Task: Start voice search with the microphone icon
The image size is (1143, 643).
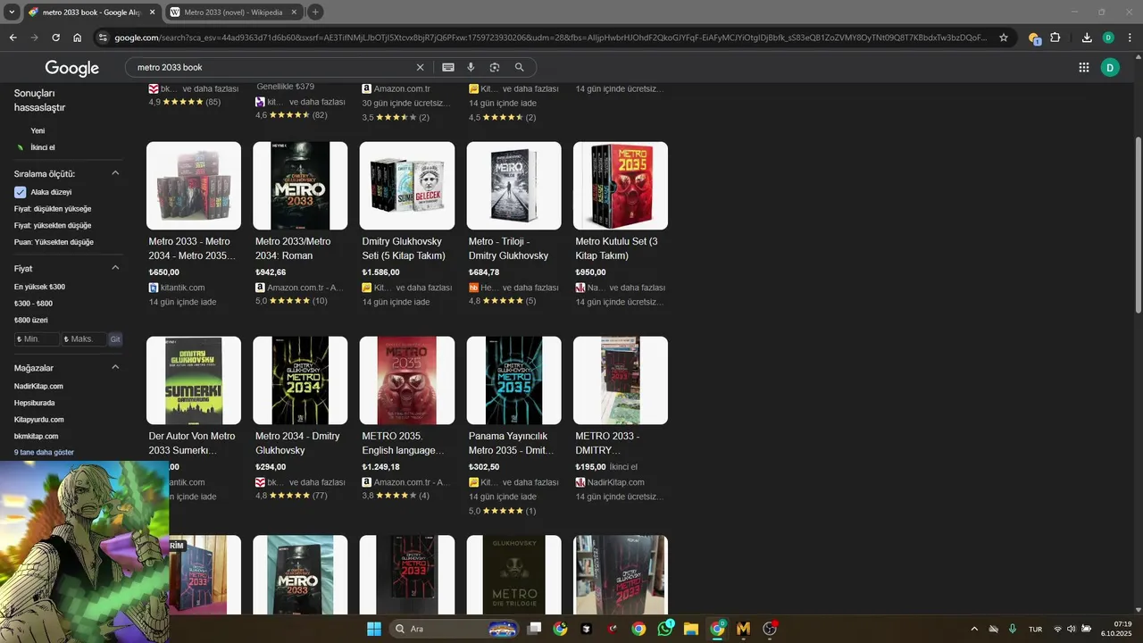Action: point(471,67)
